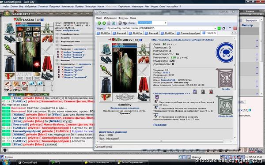Click the death-weakness status icon in Z-окно
The height and width of the screenshot is (165, 265).
[x=156, y=101]
